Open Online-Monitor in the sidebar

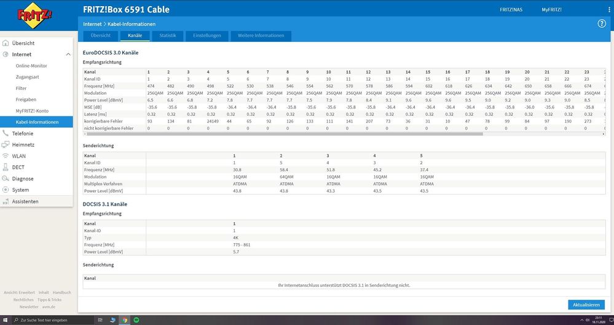pyautogui.click(x=31, y=66)
